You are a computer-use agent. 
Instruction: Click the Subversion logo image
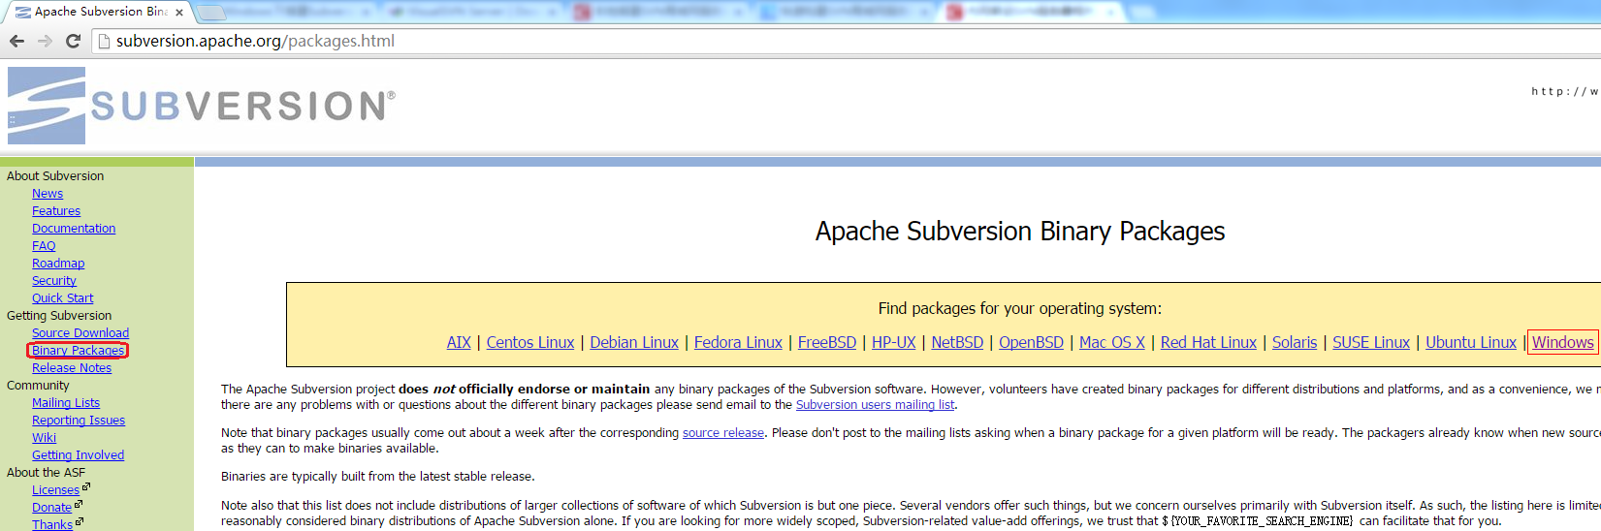pos(202,106)
